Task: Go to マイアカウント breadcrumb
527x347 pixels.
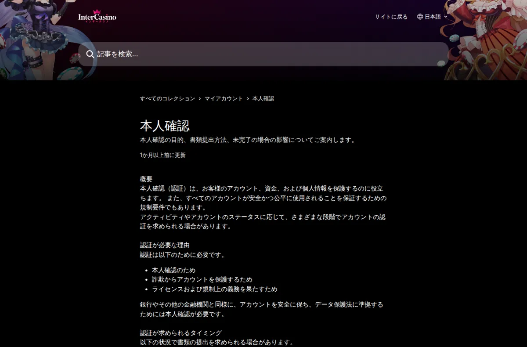Action: pos(224,98)
